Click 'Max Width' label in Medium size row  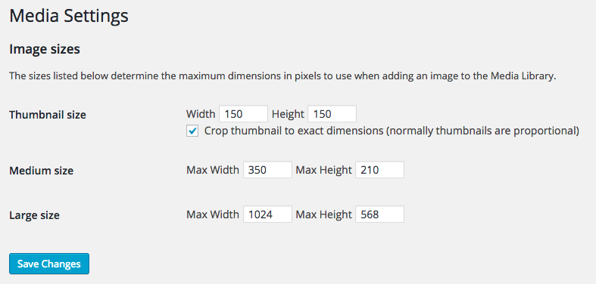pyautogui.click(x=213, y=170)
